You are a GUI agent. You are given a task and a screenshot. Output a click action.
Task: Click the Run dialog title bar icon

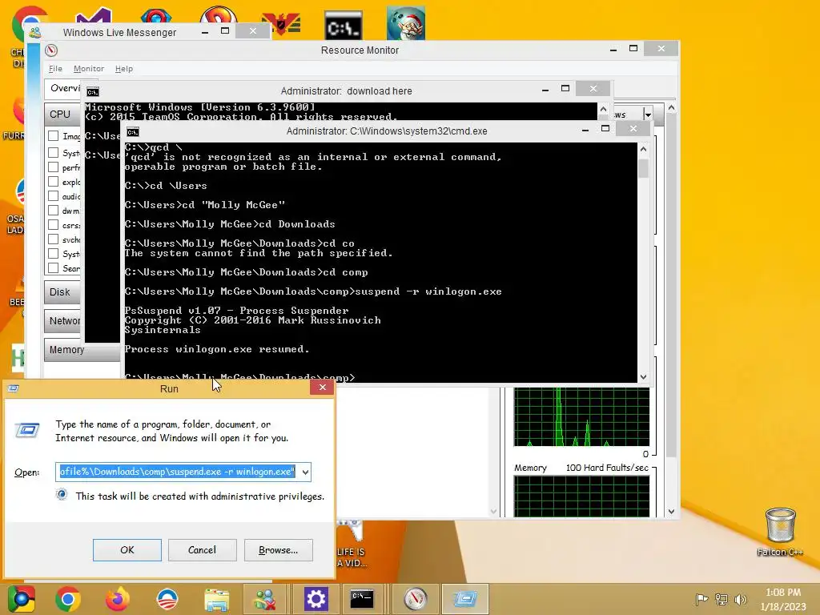[14, 388]
